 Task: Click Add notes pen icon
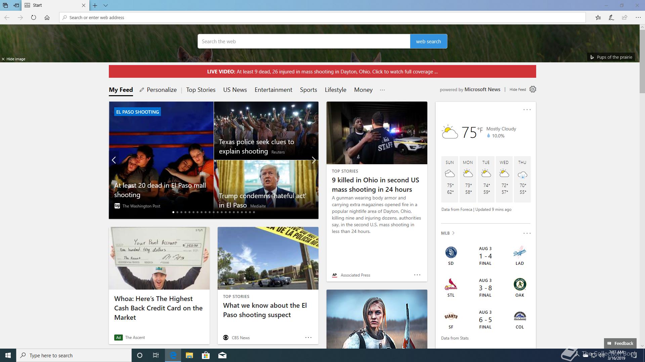click(x=611, y=17)
